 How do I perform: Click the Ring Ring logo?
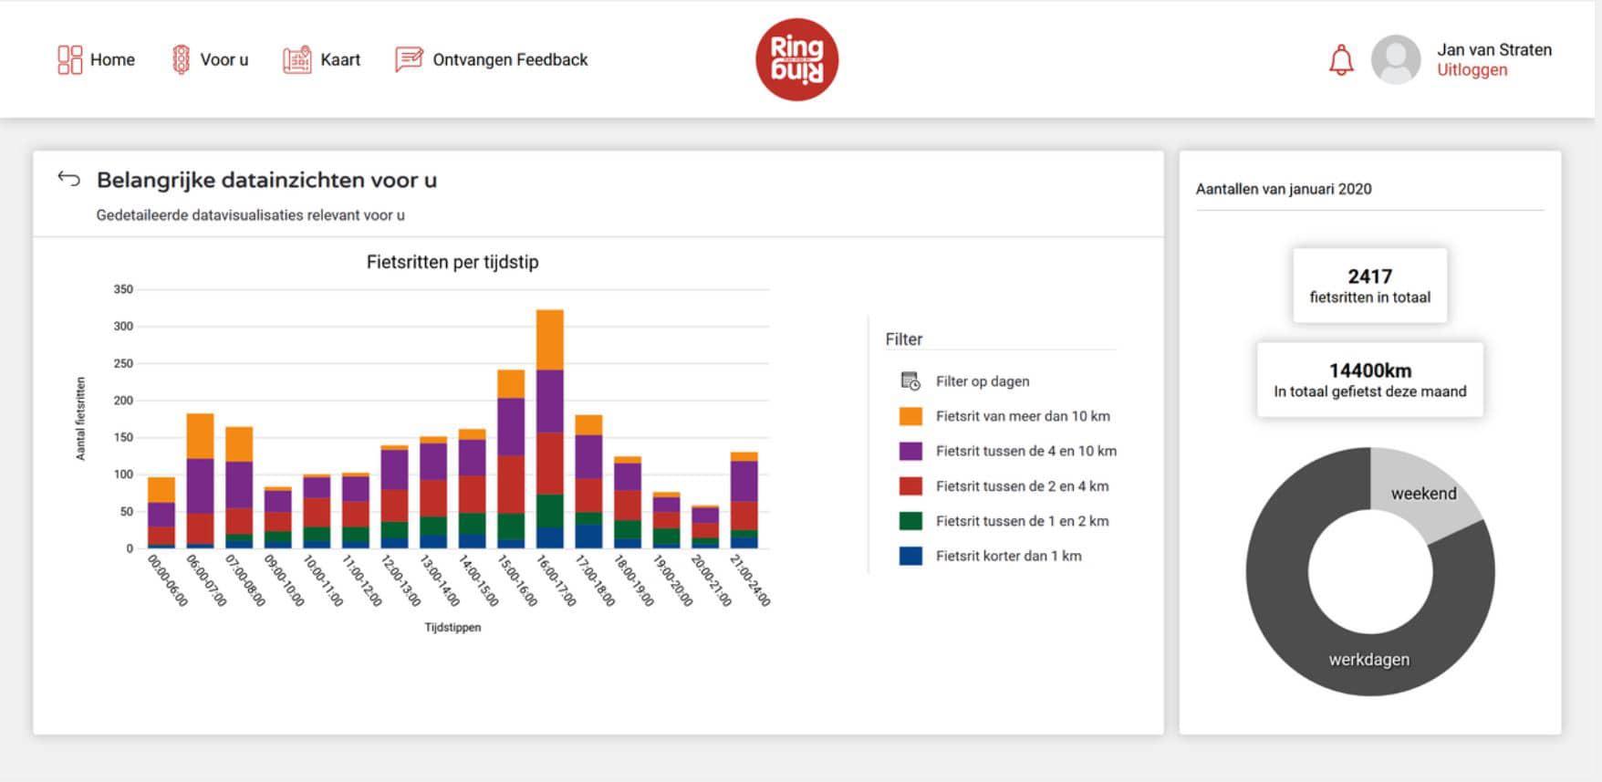coord(796,60)
